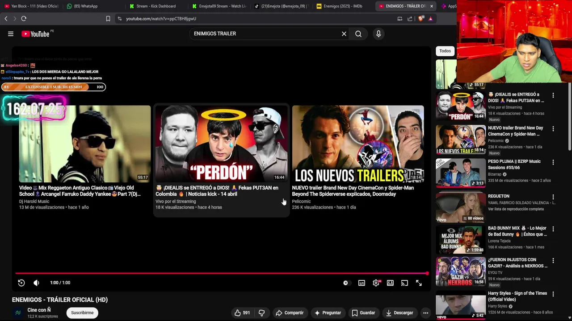The width and height of the screenshot is (572, 321).
Task: Click Brave Rewards triangle icon
Action: coord(430,19)
